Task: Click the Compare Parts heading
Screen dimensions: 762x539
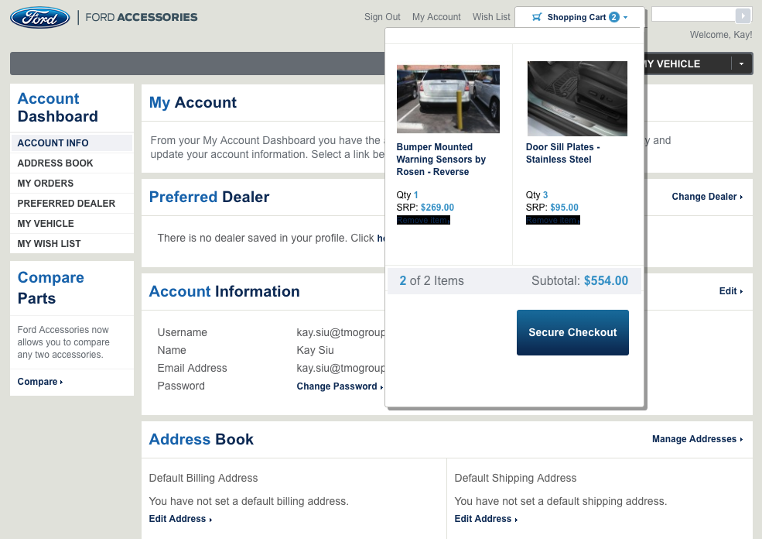Action: (50, 287)
